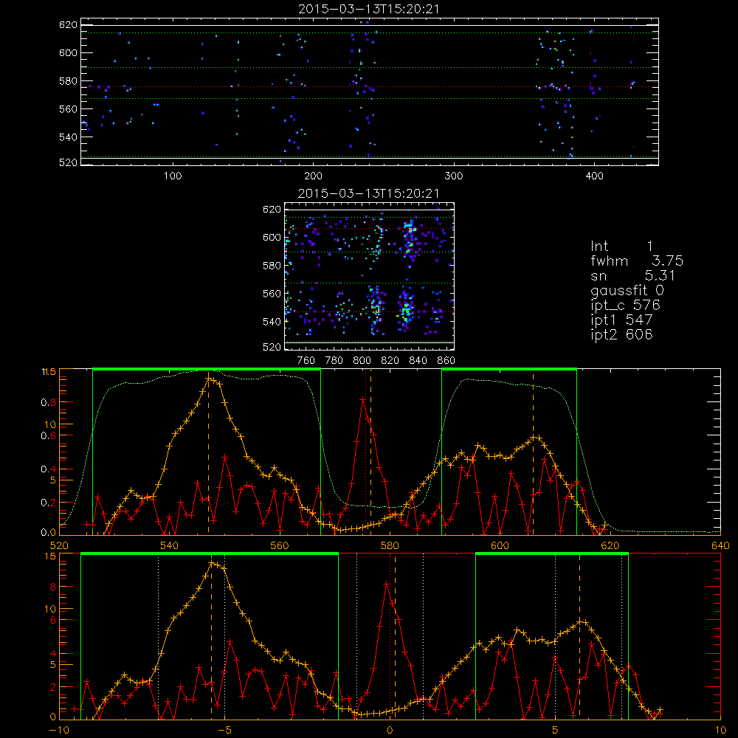Click the 'sn 5.31' value line
This screenshot has height=738, width=738.
[633, 275]
